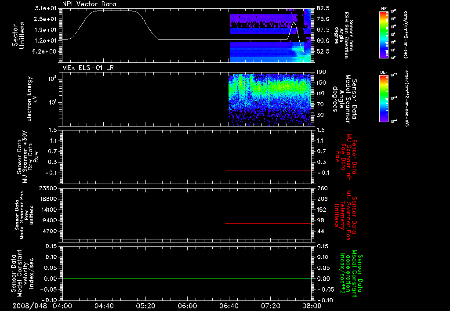Click the 190 scanner angle tick value
The width and height of the screenshot is (450, 311).
click(x=322, y=72)
